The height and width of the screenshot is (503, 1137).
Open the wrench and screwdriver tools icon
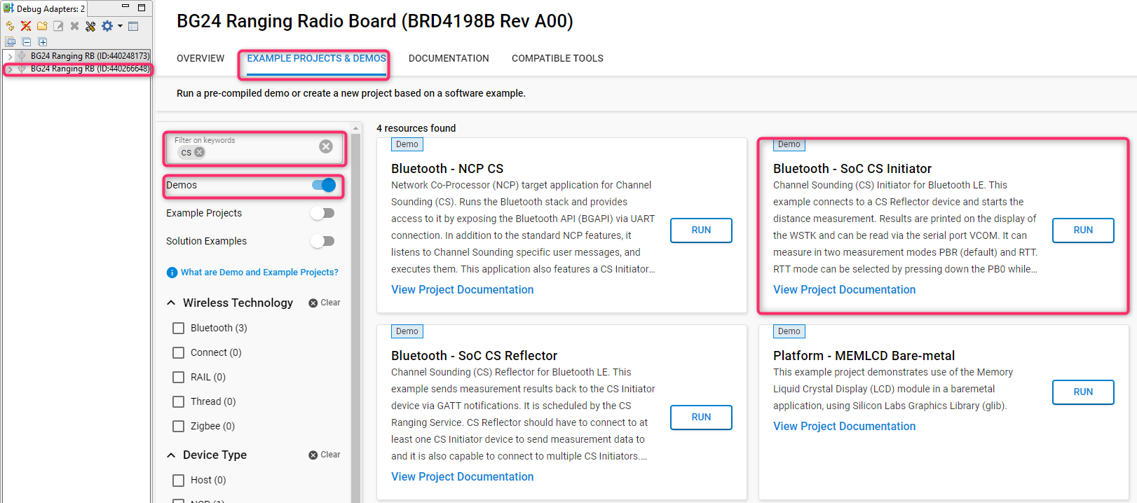(90, 26)
